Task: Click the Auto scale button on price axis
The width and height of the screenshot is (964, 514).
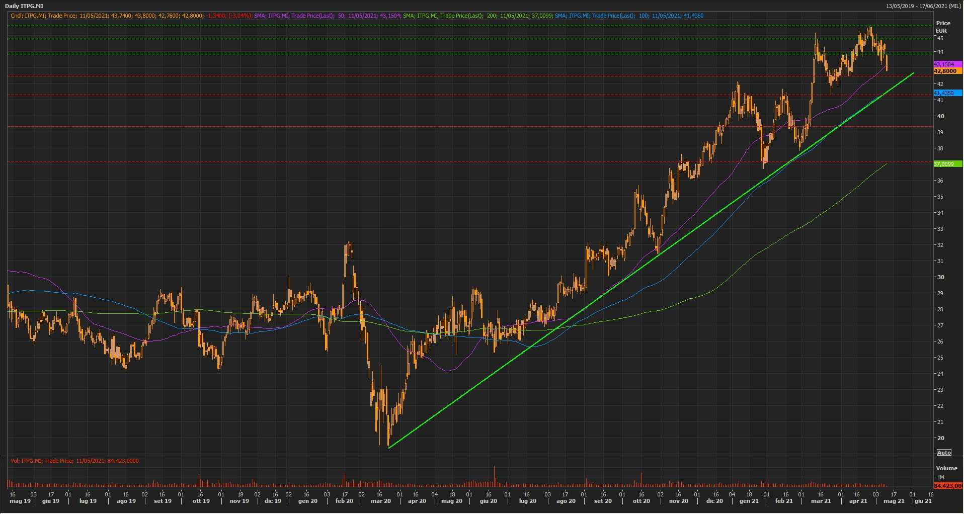Action: [x=944, y=453]
